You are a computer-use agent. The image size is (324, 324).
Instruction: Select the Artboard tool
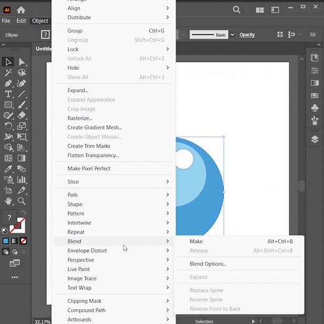(8, 190)
